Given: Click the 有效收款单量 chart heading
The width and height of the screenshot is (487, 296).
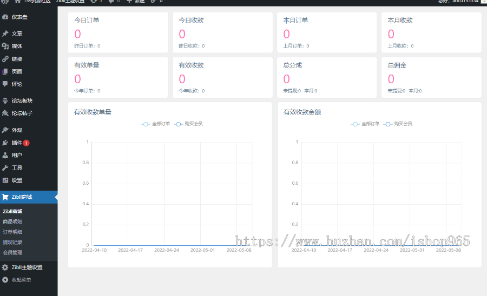Looking at the screenshot, I should coord(93,112).
